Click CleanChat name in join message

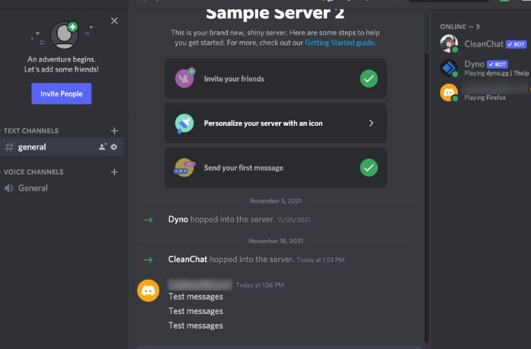(x=187, y=259)
